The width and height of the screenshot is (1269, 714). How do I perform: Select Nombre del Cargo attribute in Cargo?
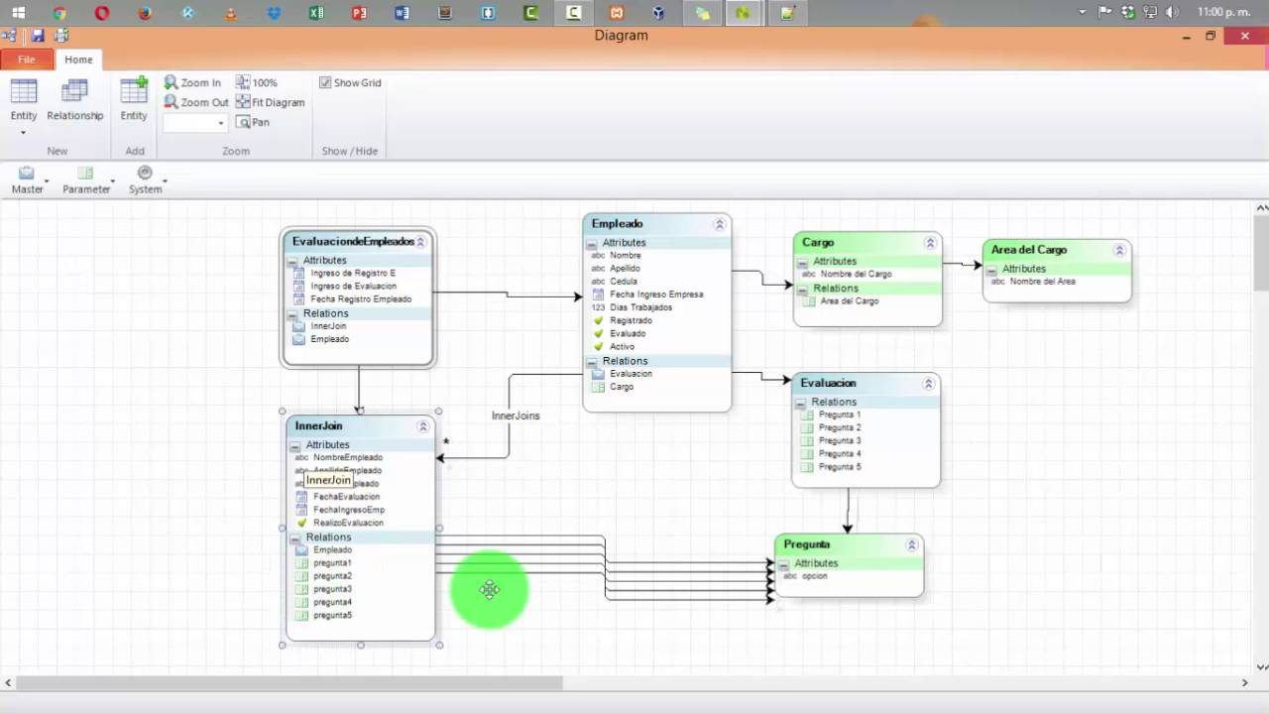[x=856, y=275]
